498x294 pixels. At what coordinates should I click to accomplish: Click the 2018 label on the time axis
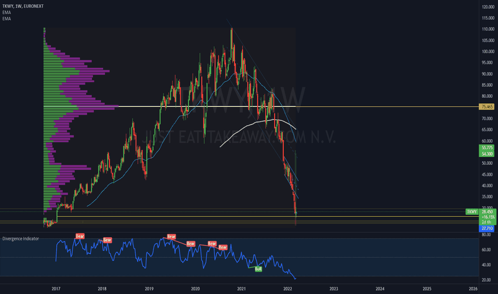coord(102,289)
